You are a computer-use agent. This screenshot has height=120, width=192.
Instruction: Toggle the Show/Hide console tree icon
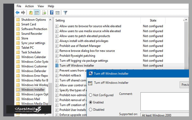(x=37, y=13)
